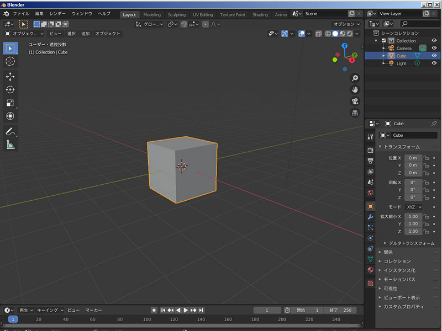Activate the 3D Cursor tool

[10, 61]
